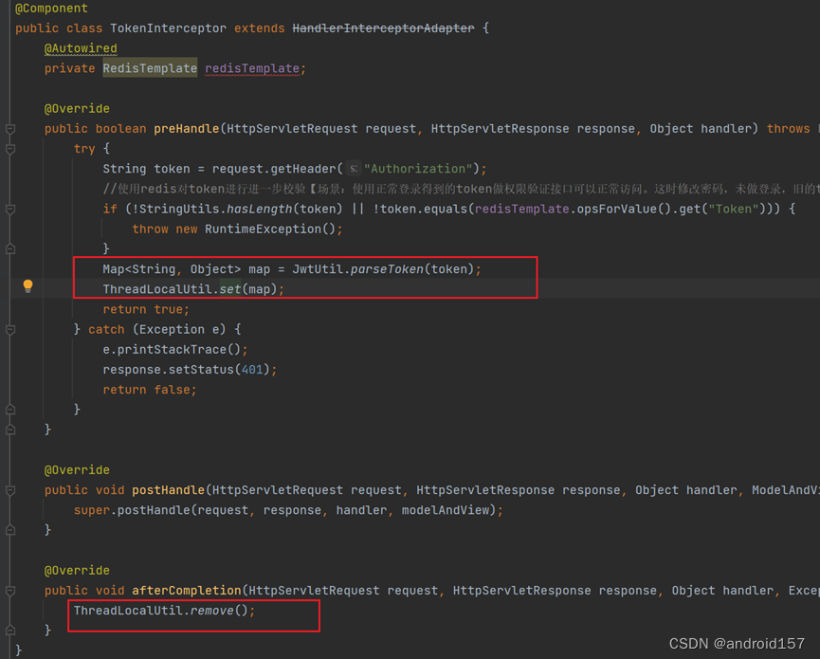Collapse the postHandle method via its gutter marker
Image resolution: width=820 pixels, height=659 pixels.
coord(9,490)
